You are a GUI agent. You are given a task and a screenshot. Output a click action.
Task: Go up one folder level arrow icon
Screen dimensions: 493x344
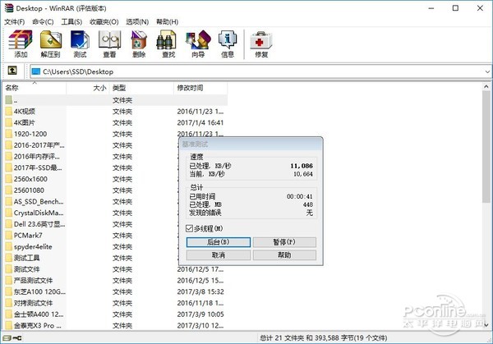(12, 71)
